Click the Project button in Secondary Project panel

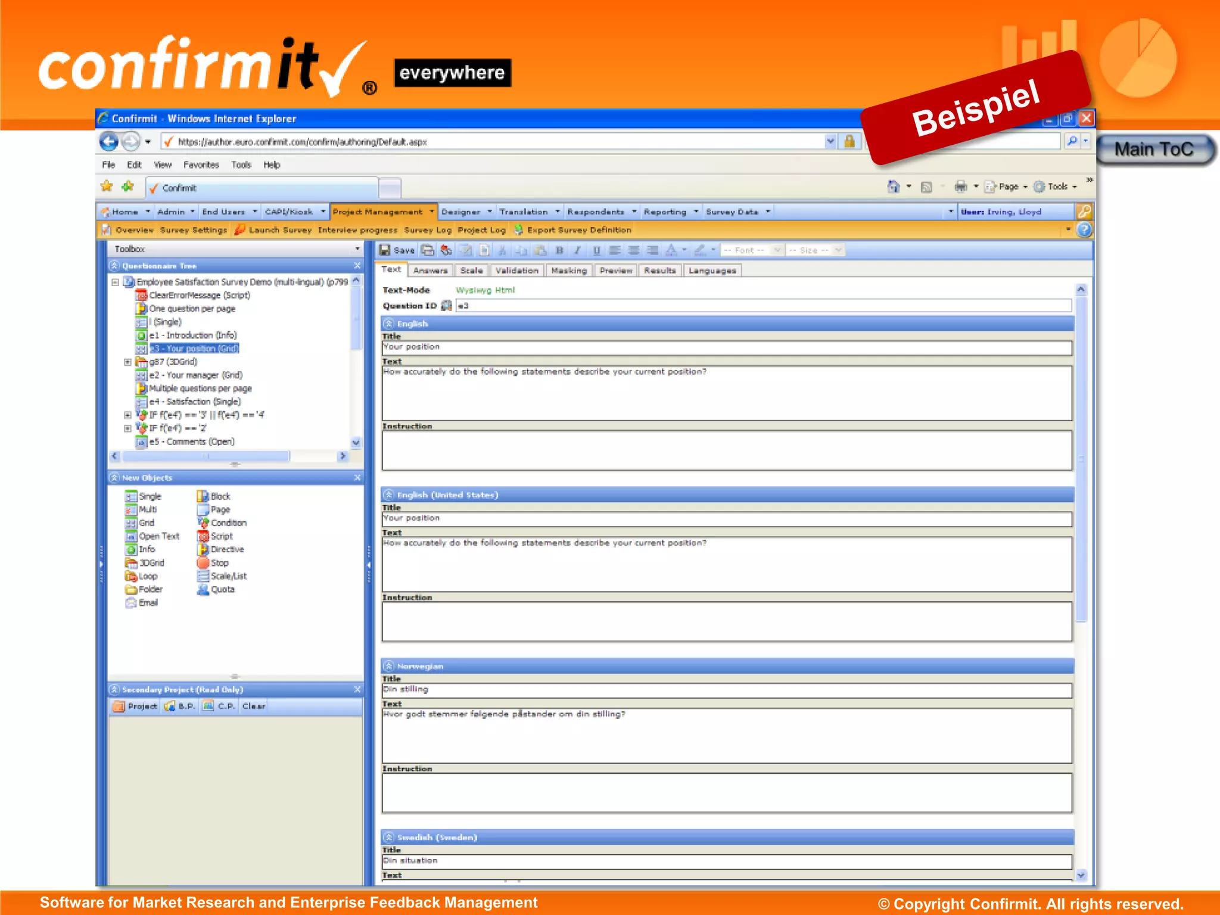(135, 706)
